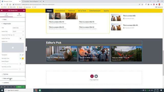Open the Reading list

pos(159,7)
